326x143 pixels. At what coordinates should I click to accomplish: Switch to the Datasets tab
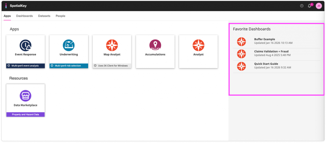click(44, 16)
